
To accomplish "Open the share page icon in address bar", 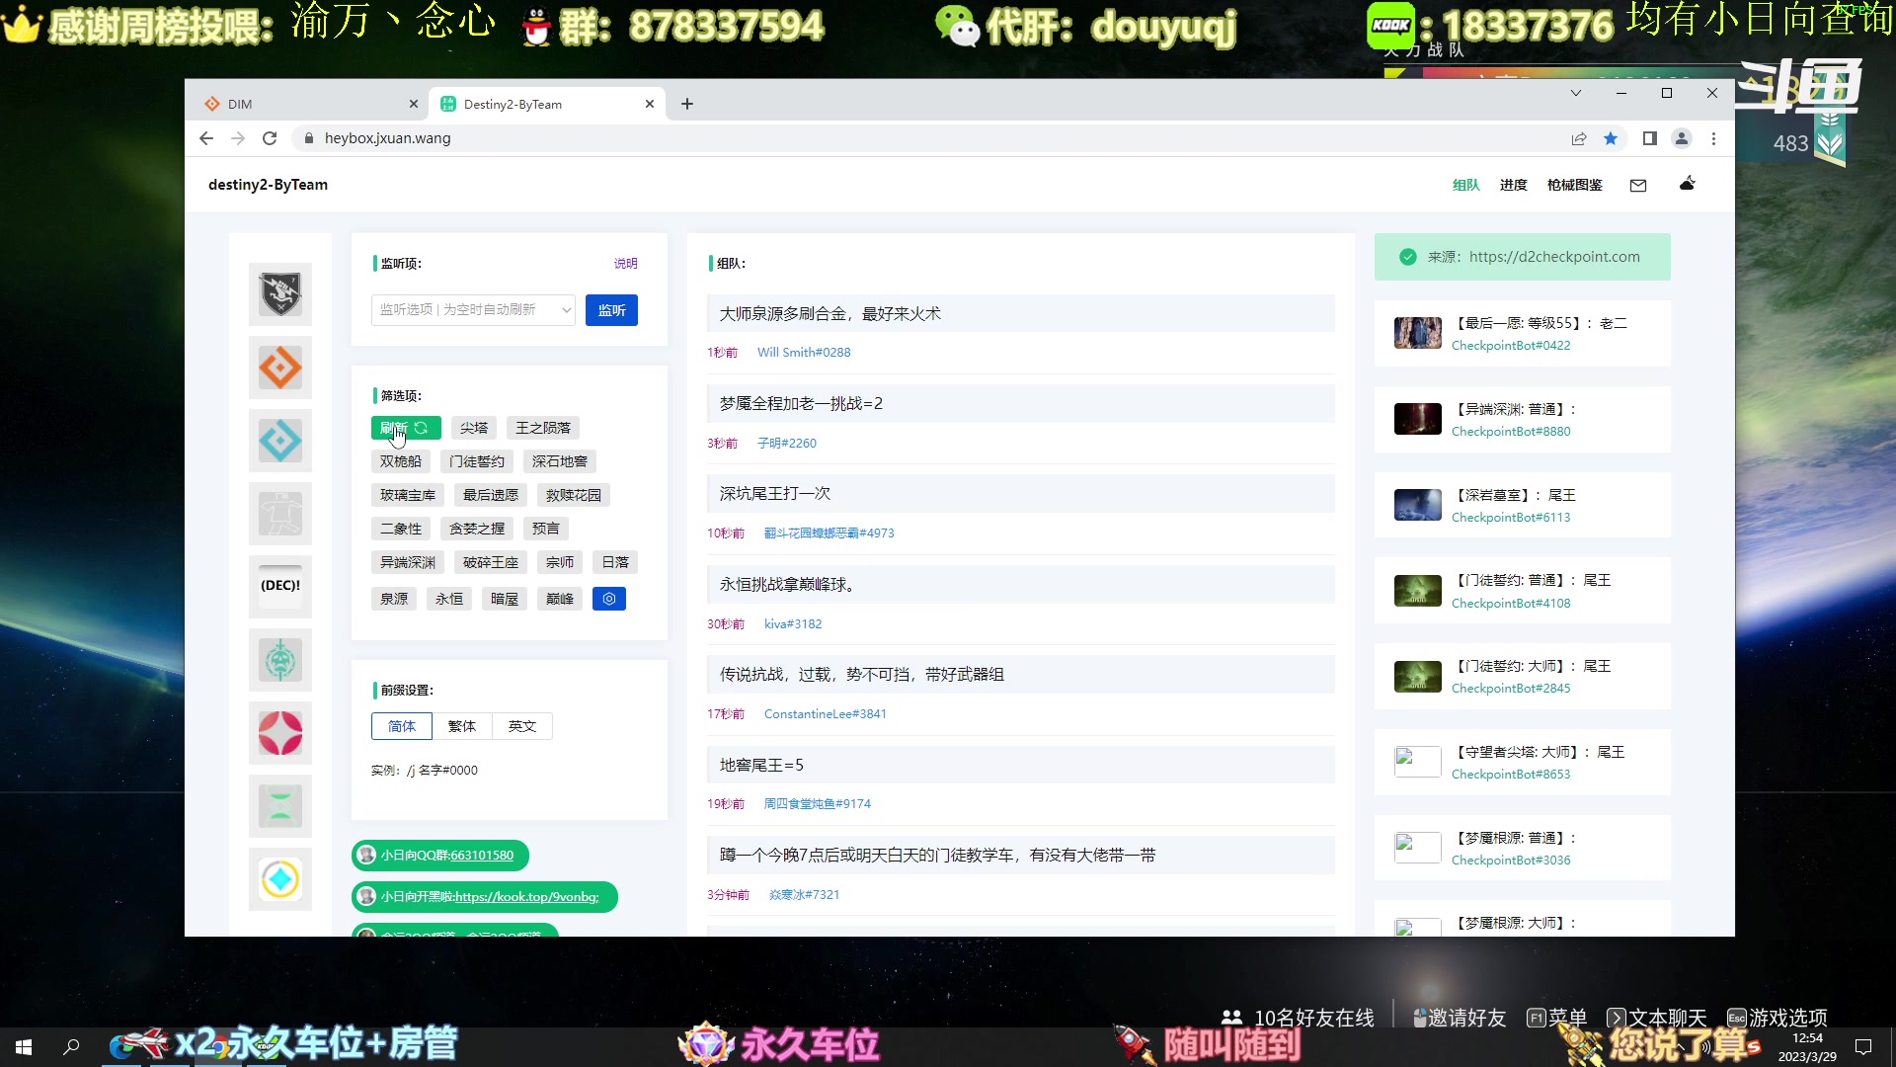I will (1579, 138).
